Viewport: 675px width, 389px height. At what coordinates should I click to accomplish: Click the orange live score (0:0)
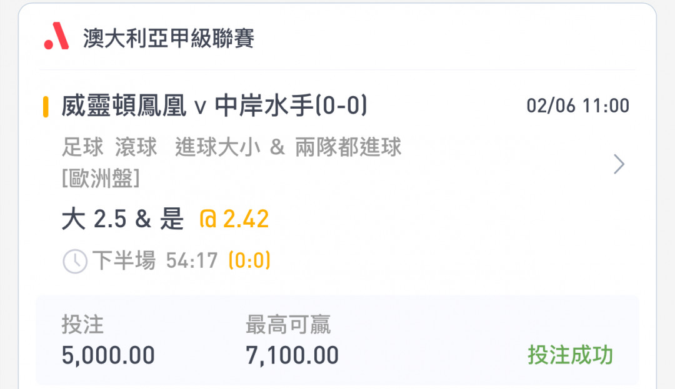(249, 260)
